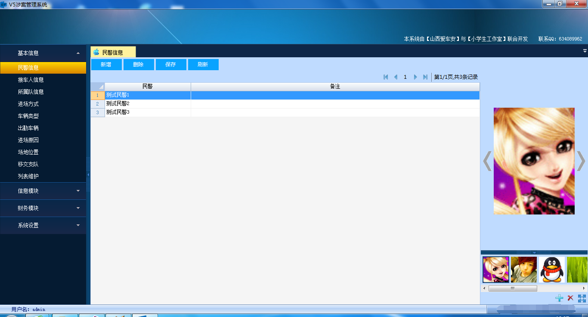588x317 pixels.
Task: Click the 用户名: admin status bar text
Action: 28,309
